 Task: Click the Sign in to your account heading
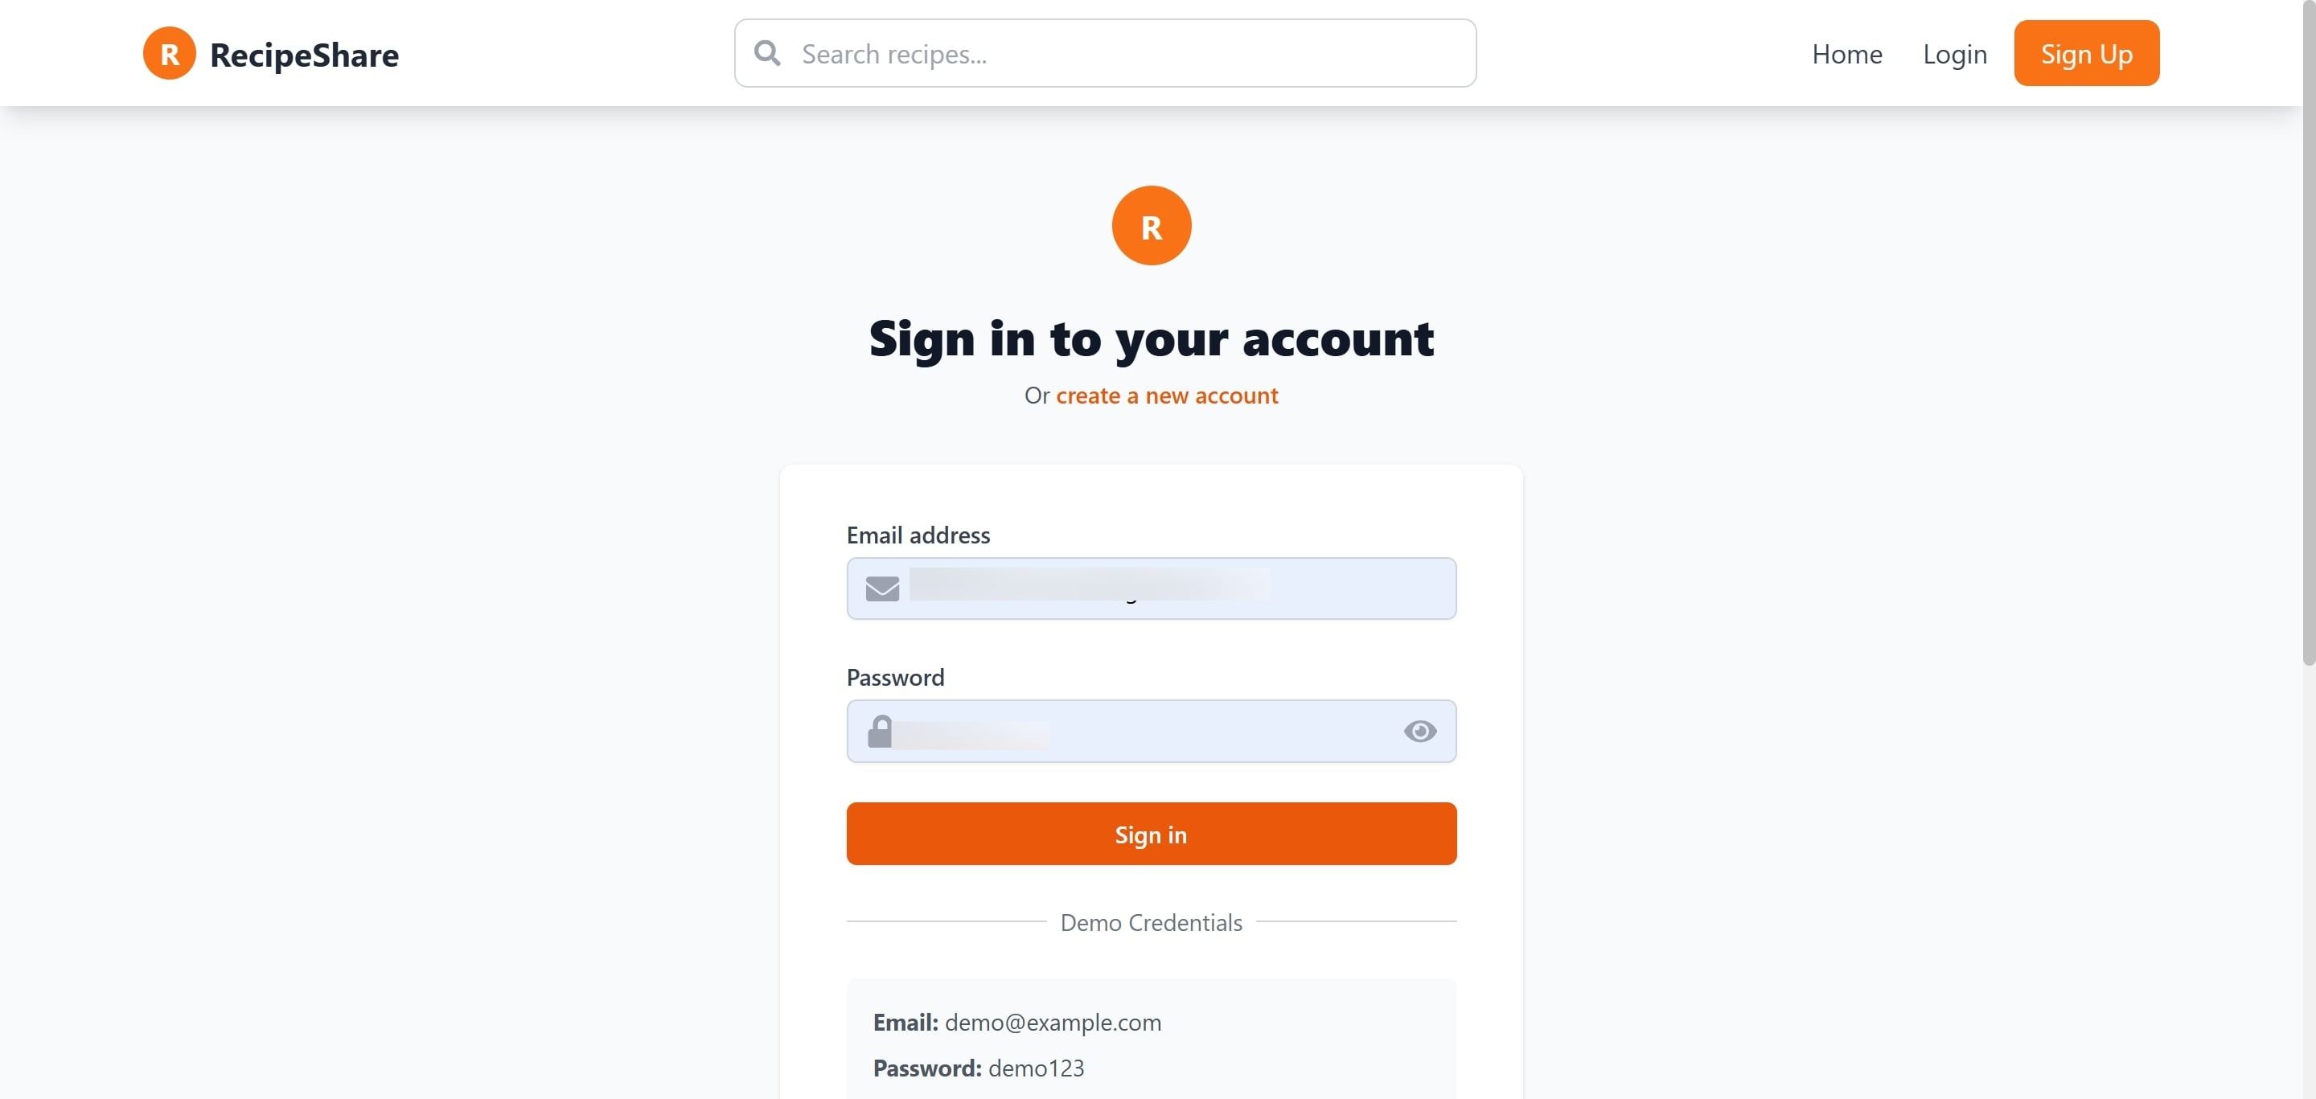pyautogui.click(x=1151, y=338)
